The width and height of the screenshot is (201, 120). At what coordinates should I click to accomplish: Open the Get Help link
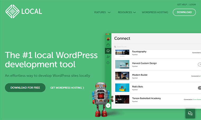tap(182, 4)
